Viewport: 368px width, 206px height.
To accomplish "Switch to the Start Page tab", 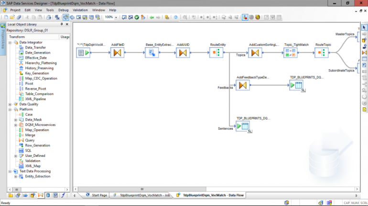I will [x=97, y=195].
